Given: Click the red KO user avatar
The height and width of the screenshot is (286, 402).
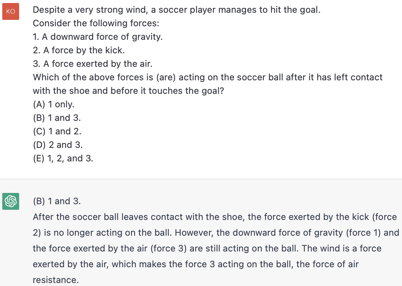Looking at the screenshot, I should point(11,11).
